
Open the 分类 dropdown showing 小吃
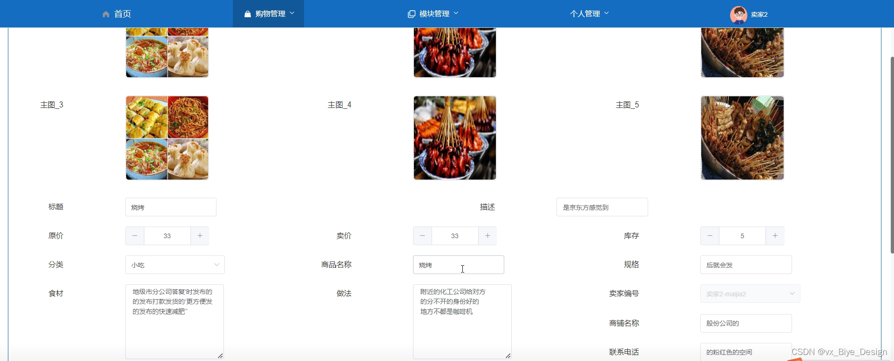[175, 265]
